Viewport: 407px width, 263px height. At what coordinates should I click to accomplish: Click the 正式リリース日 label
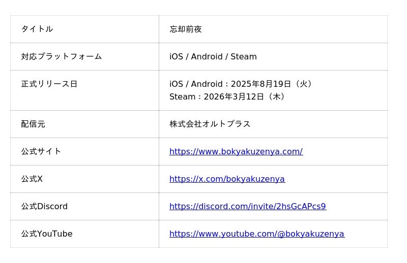pyautogui.click(x=49, y=84)
